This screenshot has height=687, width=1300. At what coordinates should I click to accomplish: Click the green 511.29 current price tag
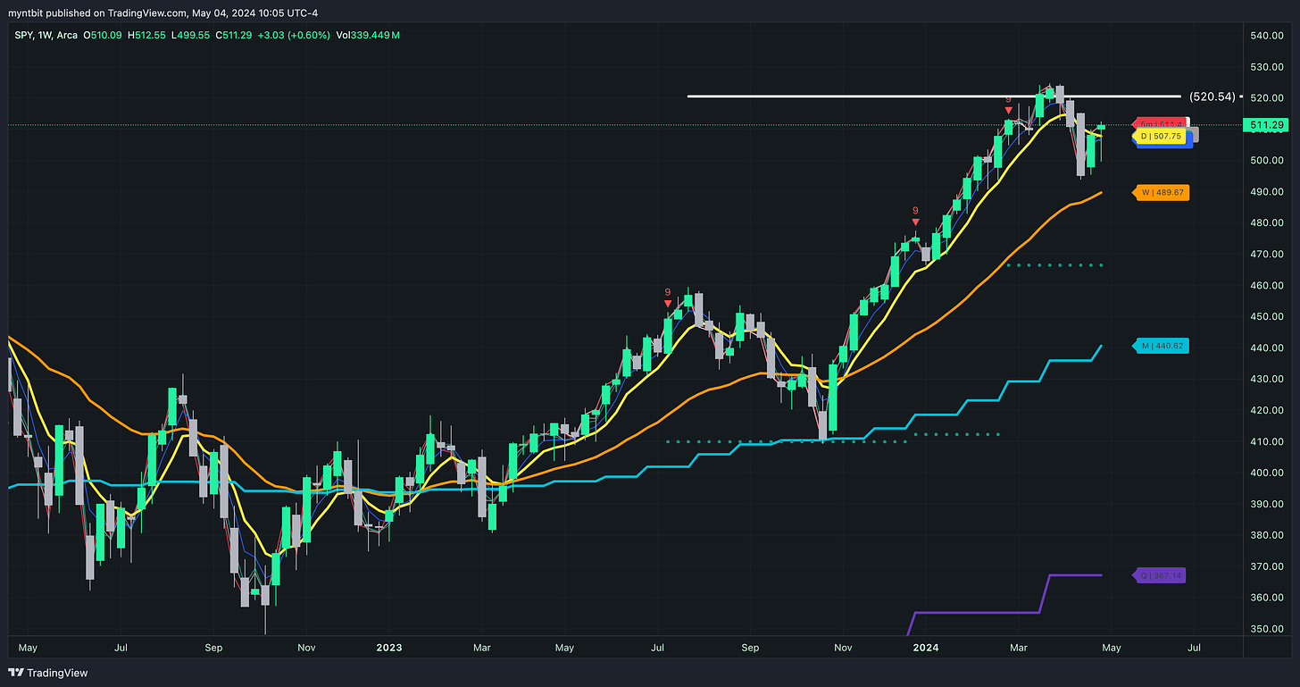pos(1268,126)
